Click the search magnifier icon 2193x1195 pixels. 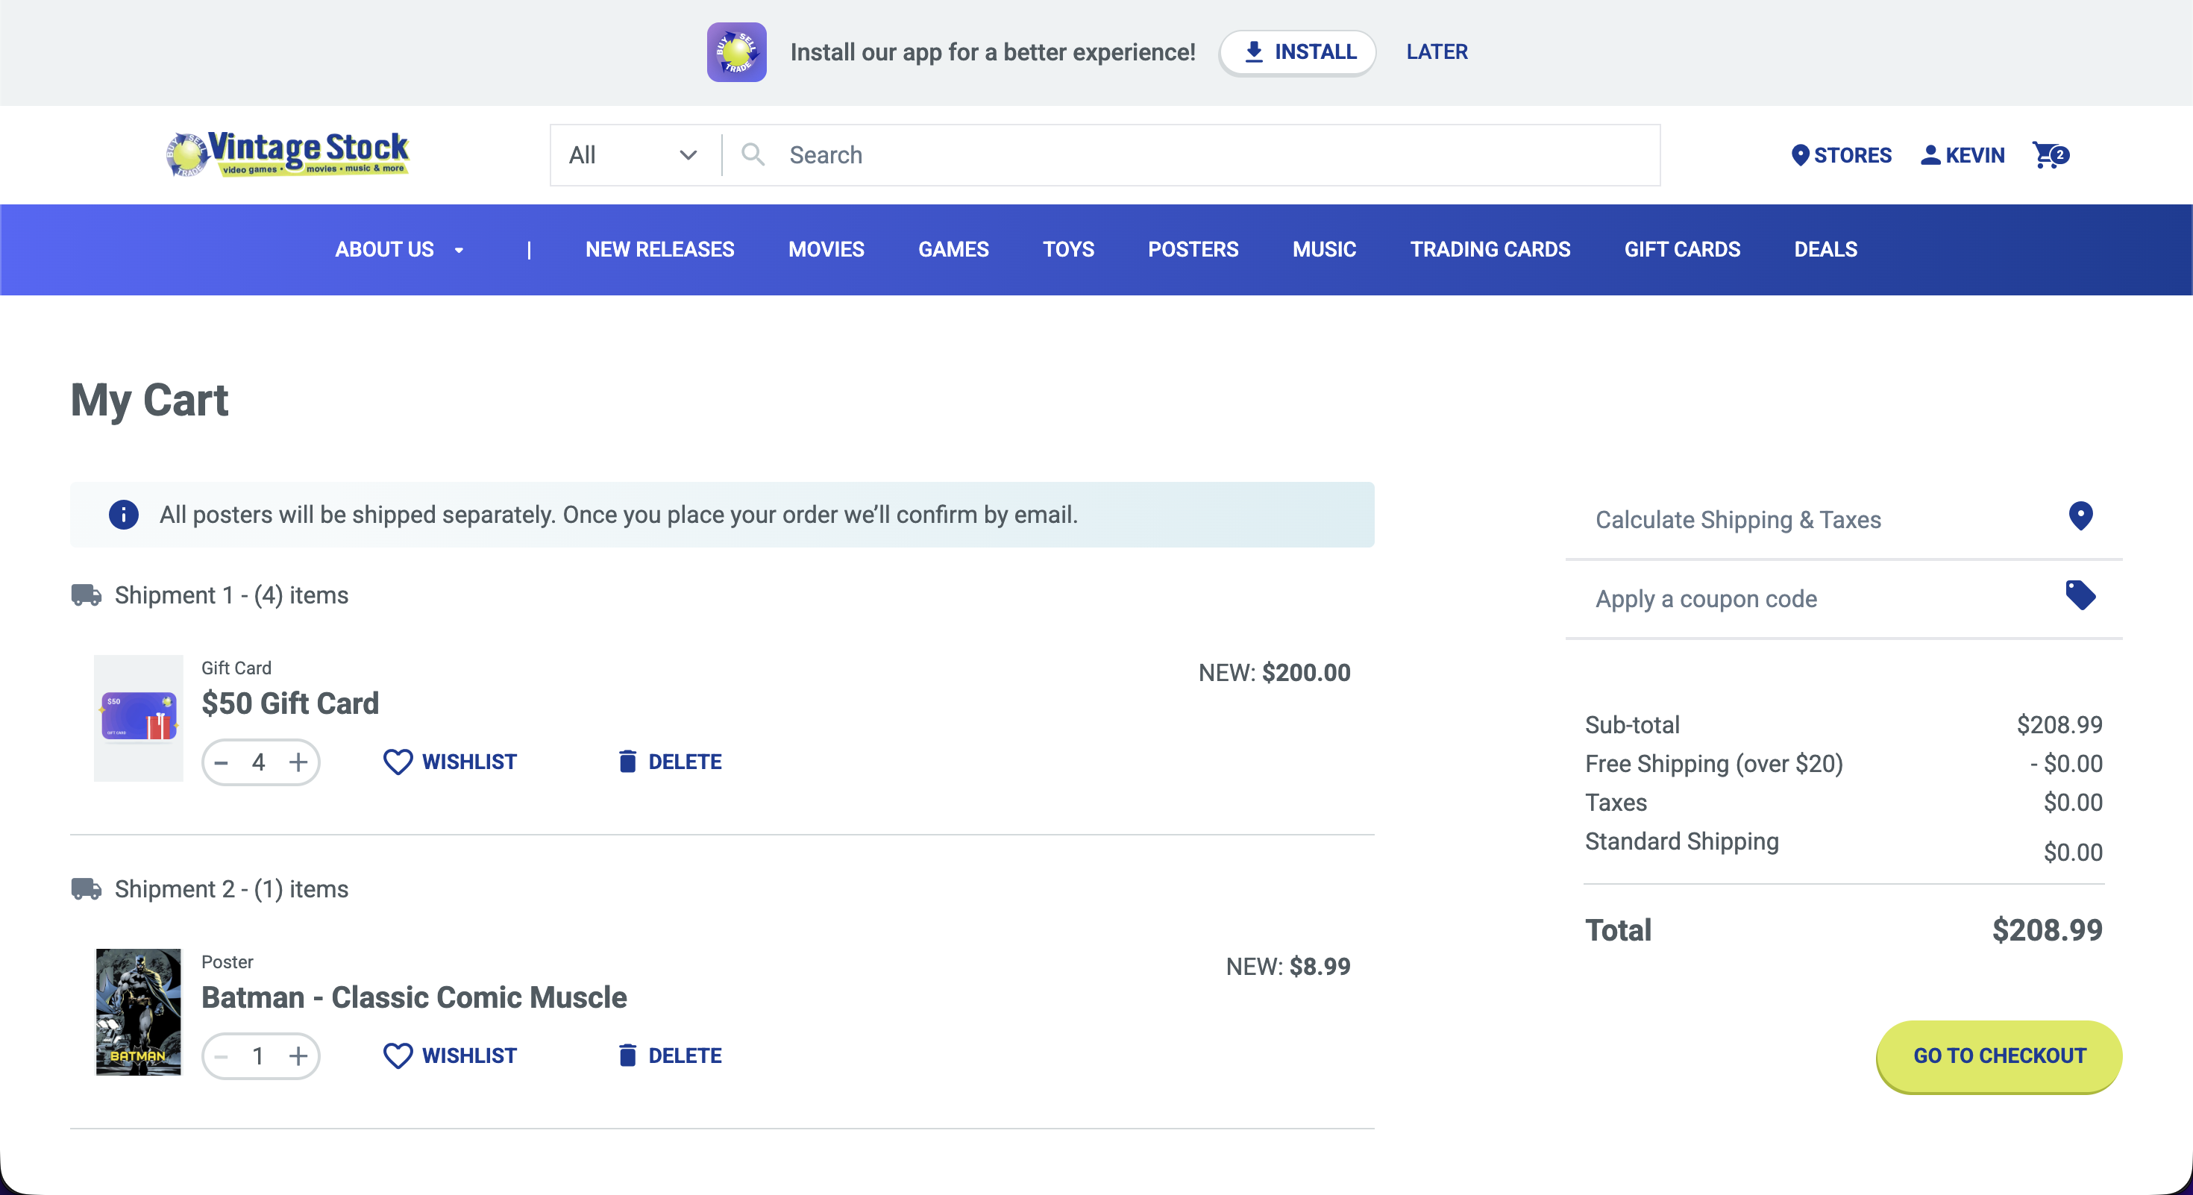[x=753, y=154]
